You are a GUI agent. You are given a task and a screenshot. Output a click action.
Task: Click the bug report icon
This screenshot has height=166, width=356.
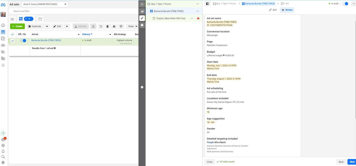coord(3,163)
